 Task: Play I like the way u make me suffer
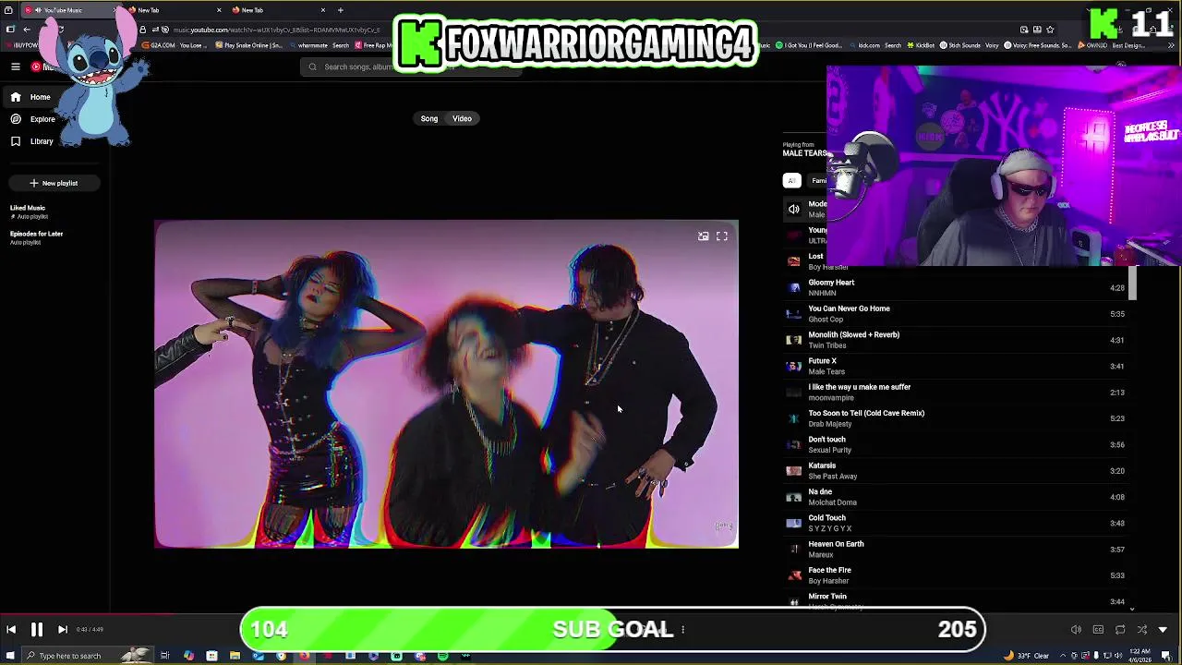956,393
